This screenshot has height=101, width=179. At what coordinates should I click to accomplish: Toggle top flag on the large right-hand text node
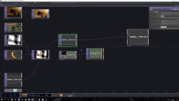(128, 30)
